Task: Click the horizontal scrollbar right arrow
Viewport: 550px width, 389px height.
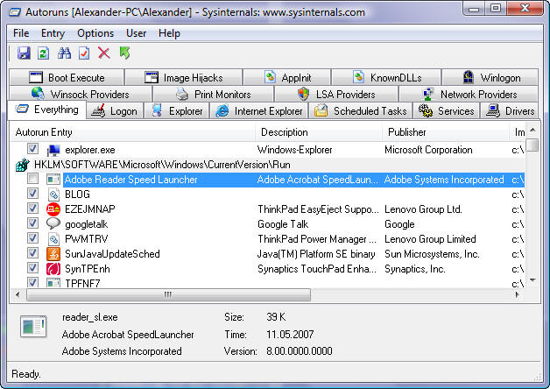Action: [518, 294]
